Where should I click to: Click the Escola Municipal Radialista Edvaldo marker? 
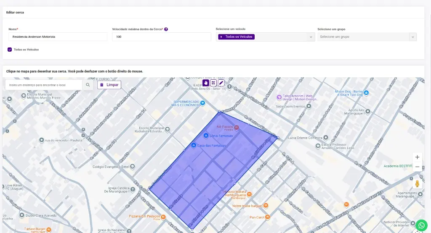[x=167, y=129]
